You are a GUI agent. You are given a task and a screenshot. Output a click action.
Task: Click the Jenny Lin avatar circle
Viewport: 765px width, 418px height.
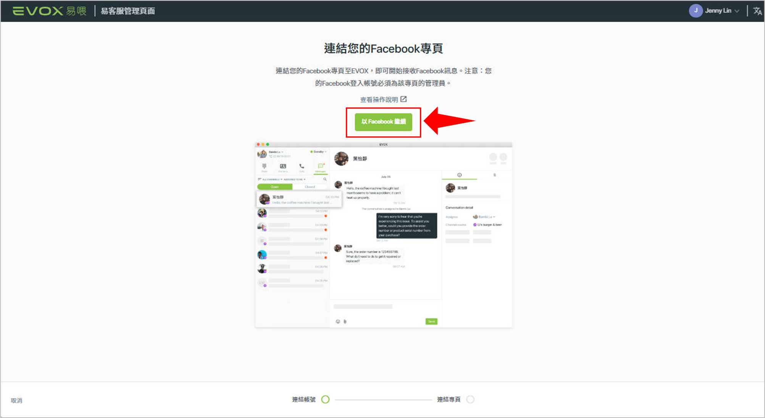(696, 11)
